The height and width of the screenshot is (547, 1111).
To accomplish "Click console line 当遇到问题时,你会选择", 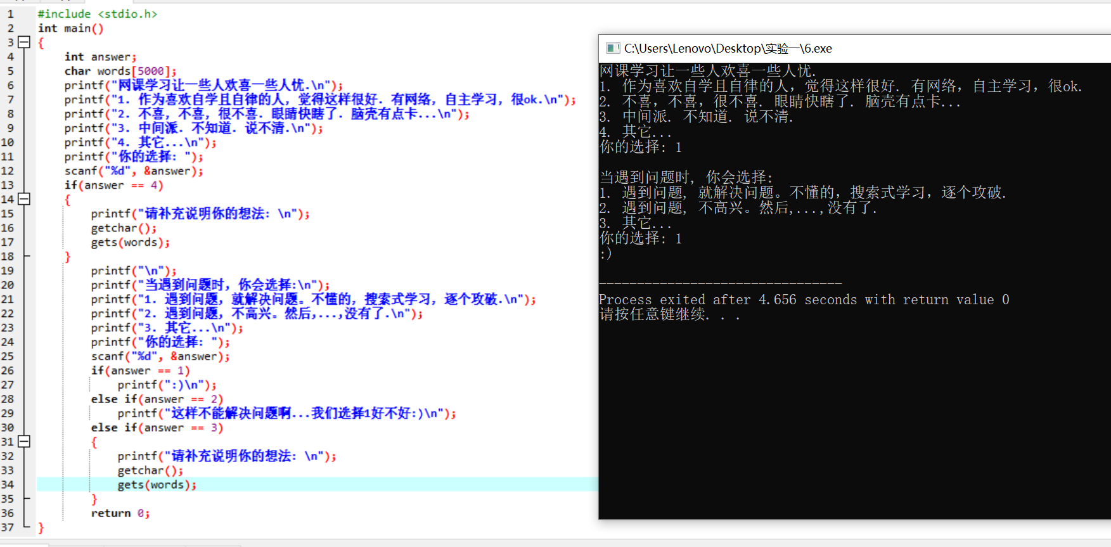I will click(x=686, y=177).
